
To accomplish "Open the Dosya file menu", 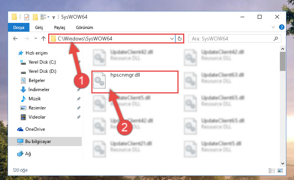I will pyautogui.click(x=19, y=27).
